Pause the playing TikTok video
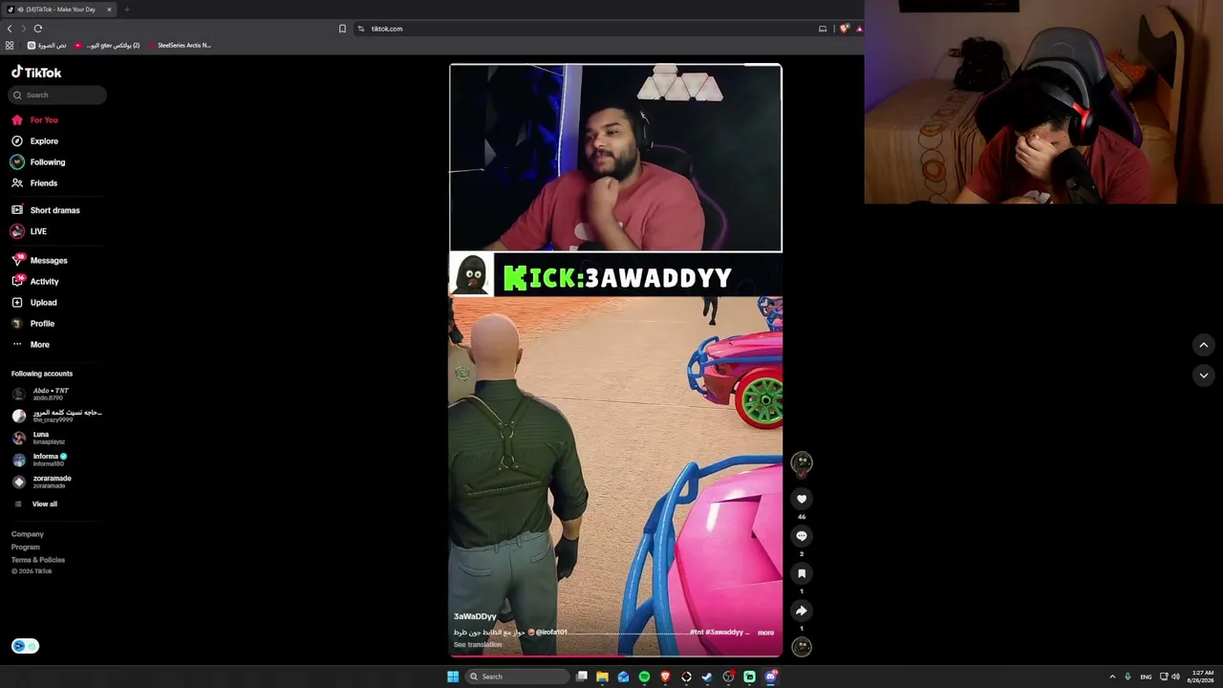This screenshot has width=1223, height=688. [x=615, y=359]
